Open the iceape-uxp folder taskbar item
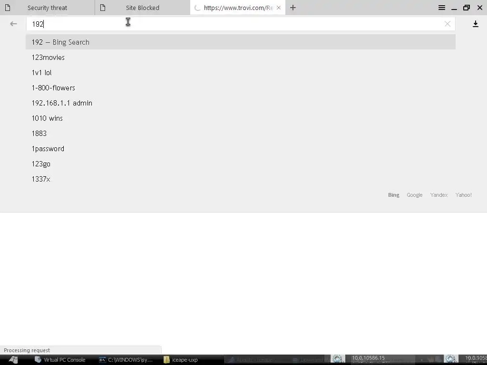This screenshot has width=487, height=365. point(181,360)
